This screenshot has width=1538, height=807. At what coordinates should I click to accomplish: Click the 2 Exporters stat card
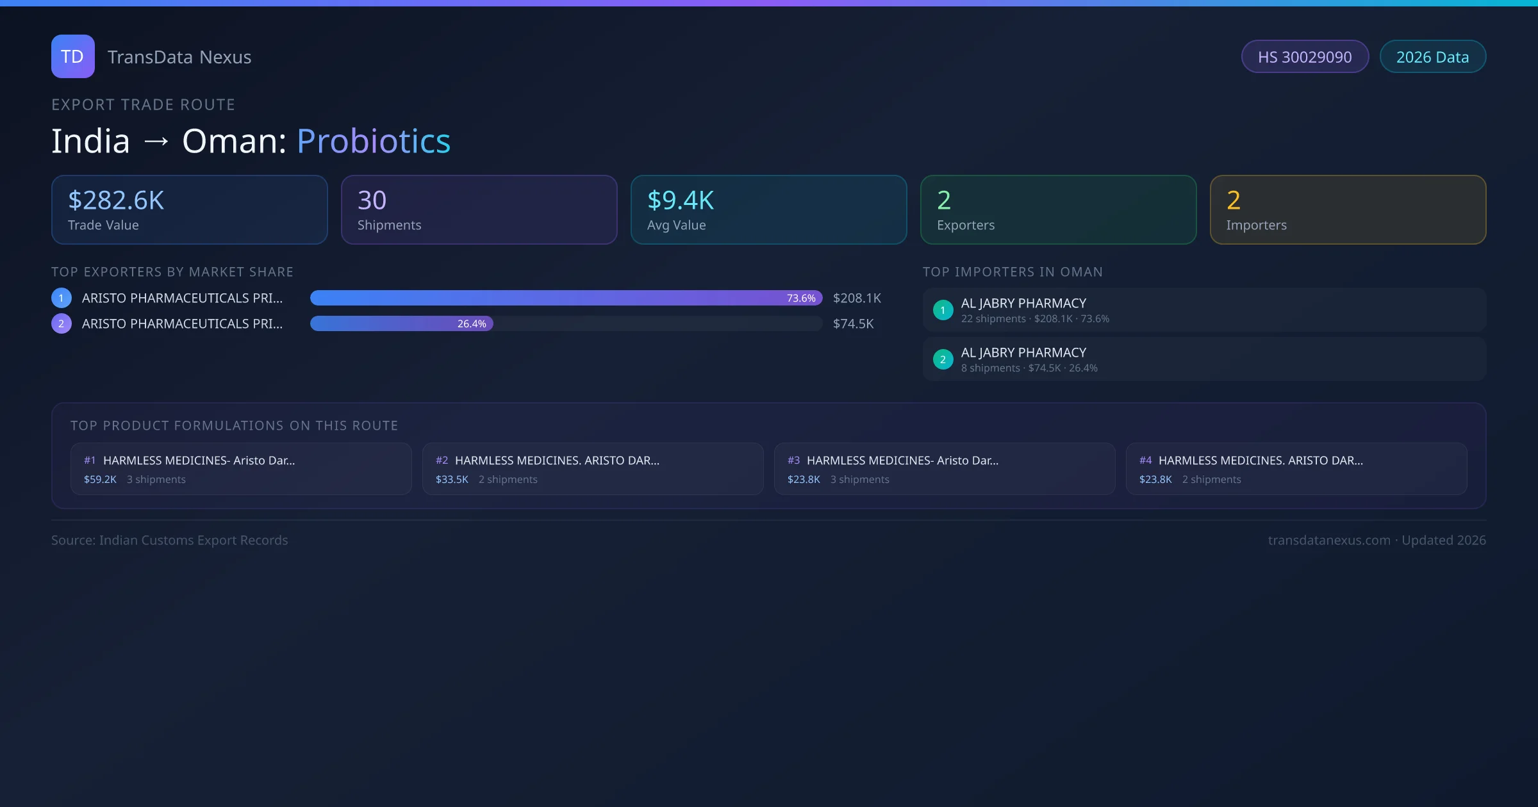tap(1058, 210)
